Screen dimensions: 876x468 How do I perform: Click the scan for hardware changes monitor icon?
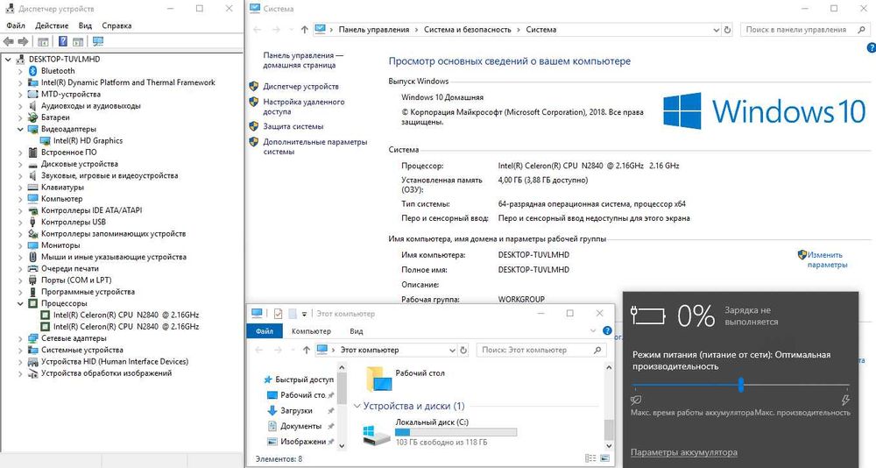coord(98,41)
